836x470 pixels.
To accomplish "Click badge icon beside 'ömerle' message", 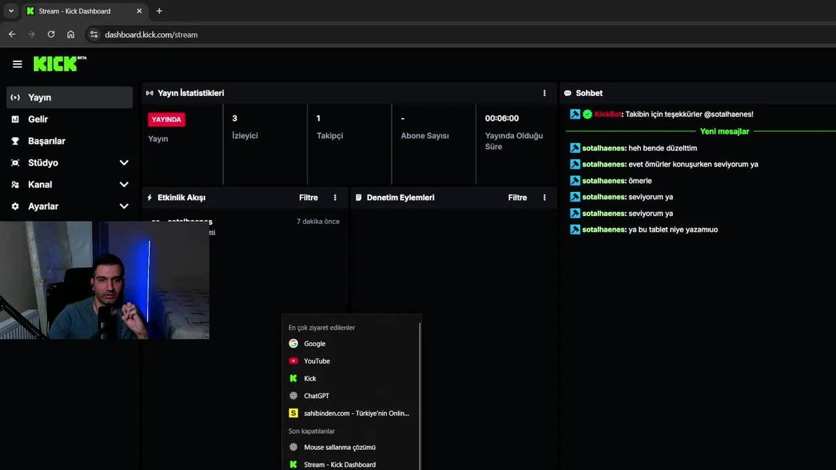I will (575, 181).
